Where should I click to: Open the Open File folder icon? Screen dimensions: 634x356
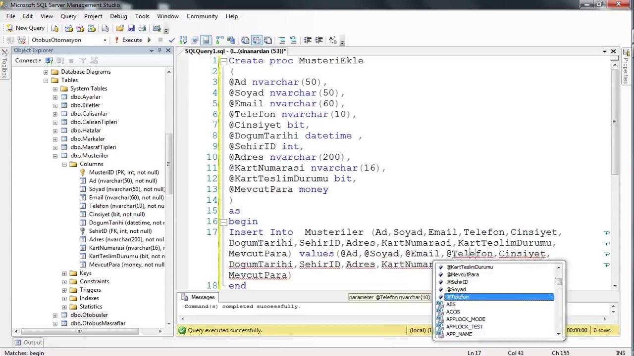120,28
